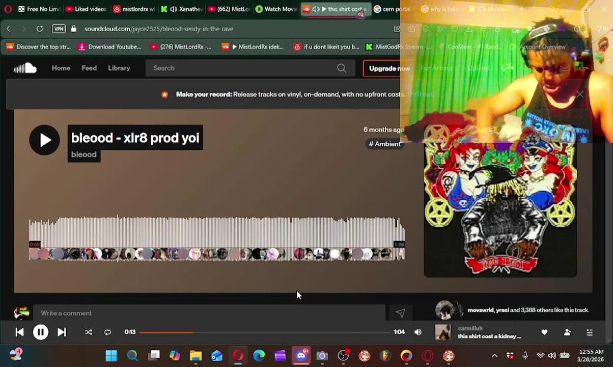The height and width of the screenshot is (367, 613).
Task: Skip to next track
Action: tap(62, 332)
